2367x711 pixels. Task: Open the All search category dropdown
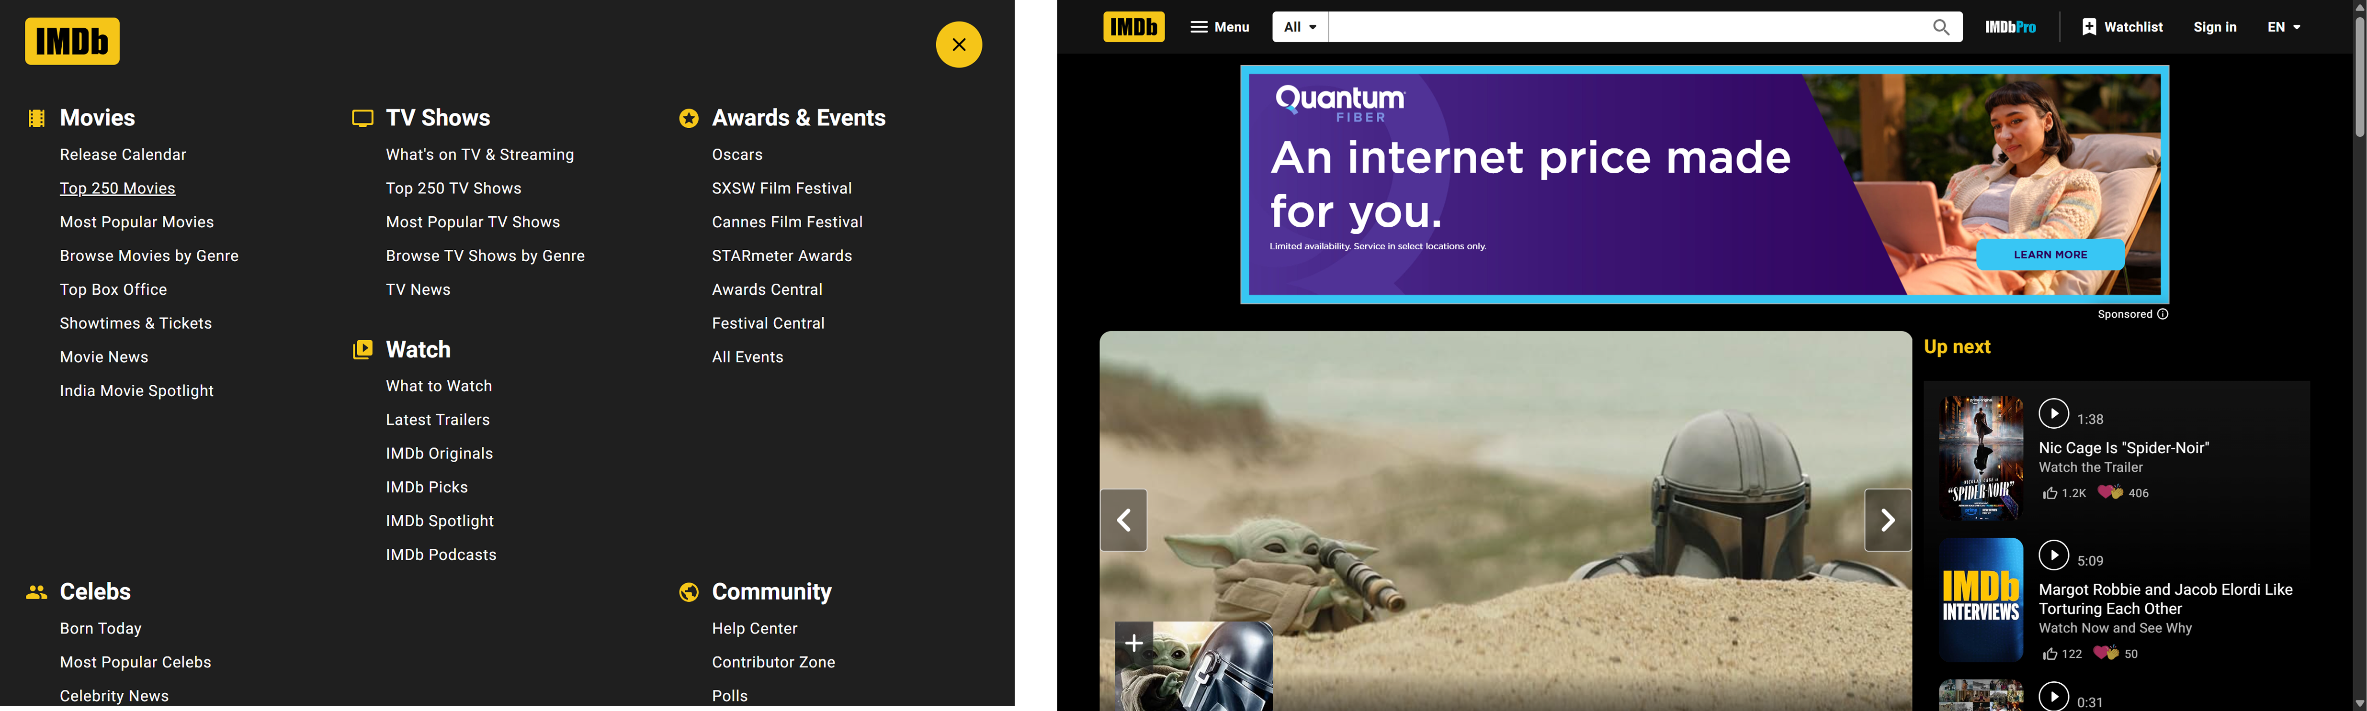click(x=1300, y=27)
